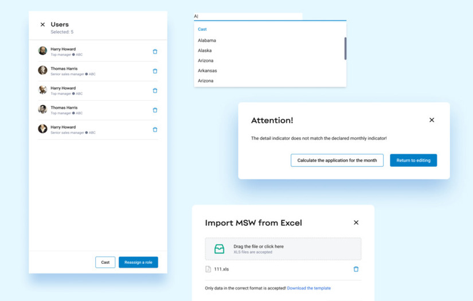The image size is (473, 301).
Task: Click the Attention! warning message text
Action: click(x=319, y=138)
